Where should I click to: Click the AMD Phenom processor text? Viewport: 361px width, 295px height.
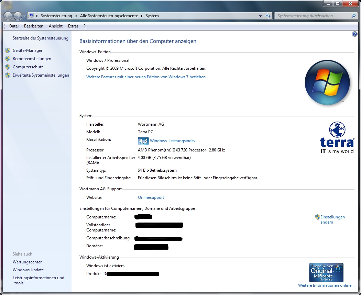(182, 150)
